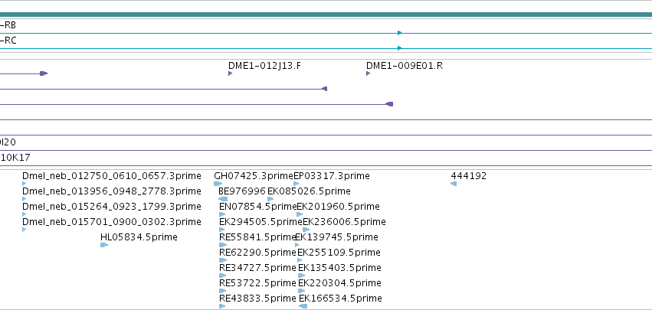
Task: Open Dmel_neb_012750_0610_0657.3prime EST label
Action: (x=111, y=176)
